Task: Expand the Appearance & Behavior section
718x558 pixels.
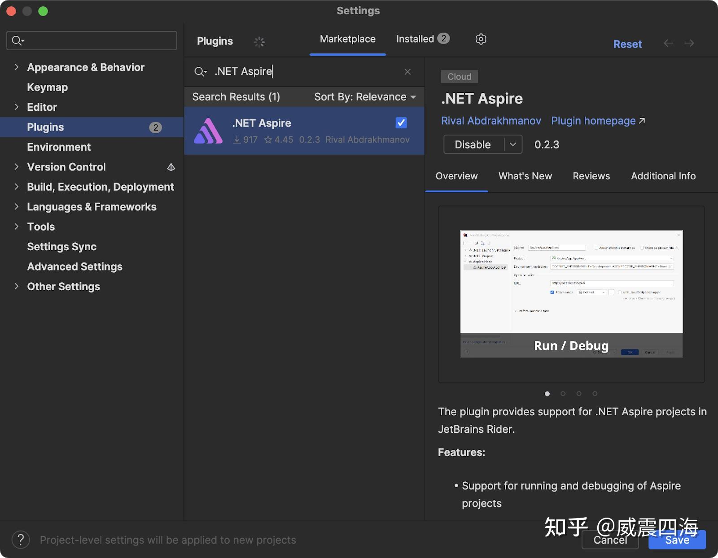Action: pos(16,67)
